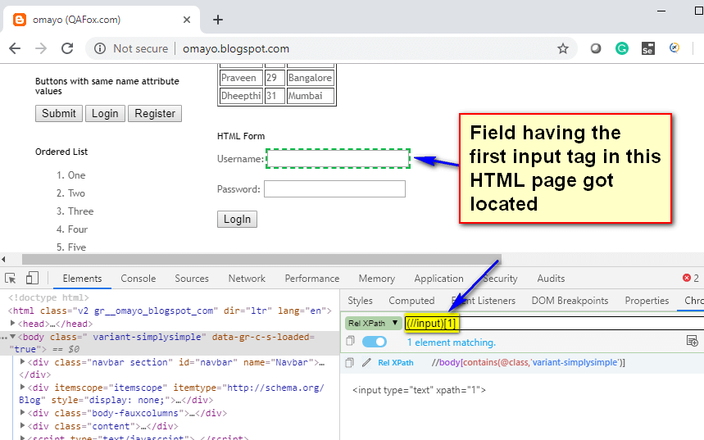Open site info next to Not secure
The width and height of the screenshot is (704, 440).
coord(100,48)
